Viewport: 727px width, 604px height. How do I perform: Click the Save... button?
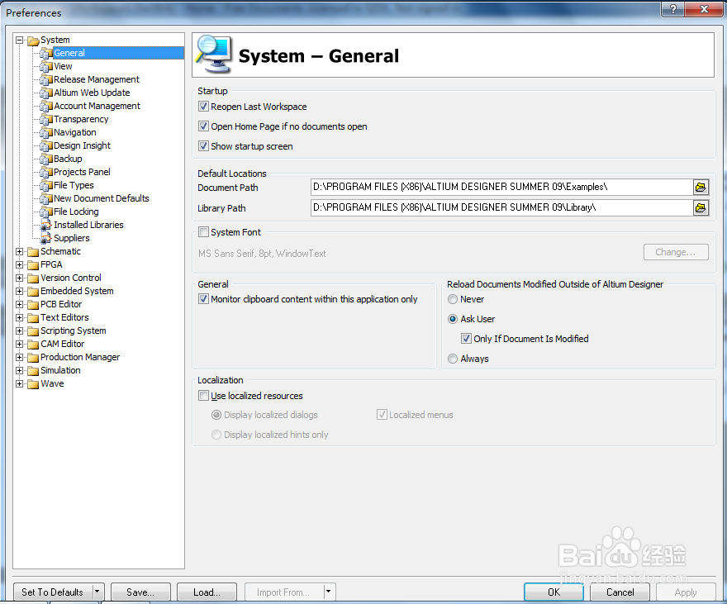tap(140, 592)
